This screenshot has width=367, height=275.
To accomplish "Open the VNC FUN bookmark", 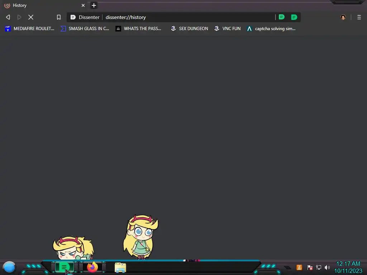I will (228, 29).
